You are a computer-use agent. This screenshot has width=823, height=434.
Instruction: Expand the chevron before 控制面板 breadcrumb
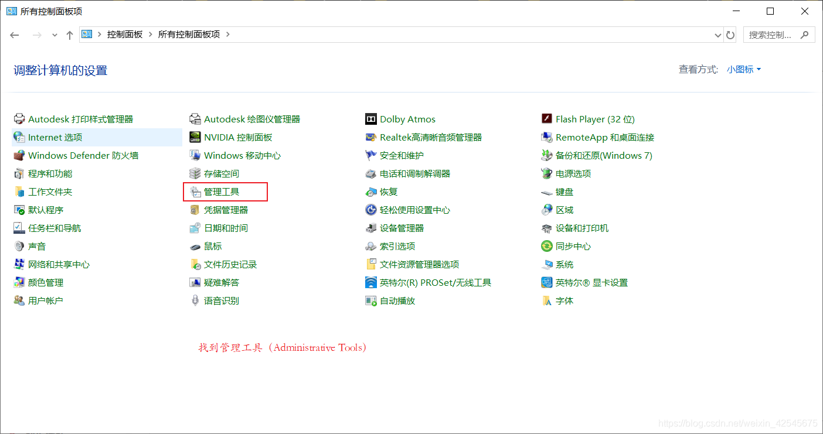click(100, 35)
